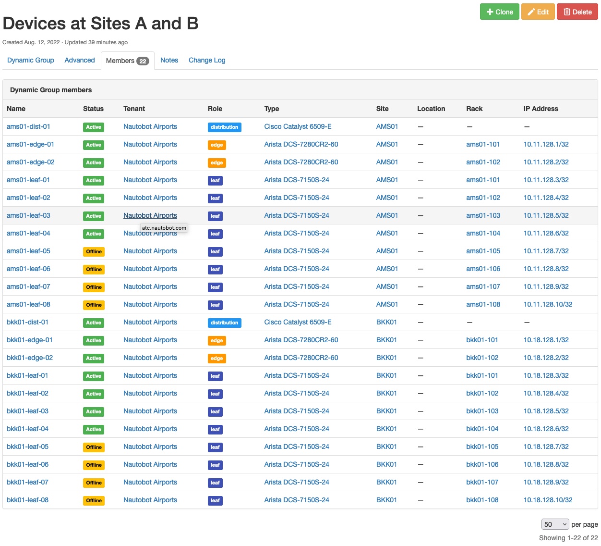Click the distribution role badge for bkk01-dist-01
This screenshot has width=601, height=546.
pos(224,323)
